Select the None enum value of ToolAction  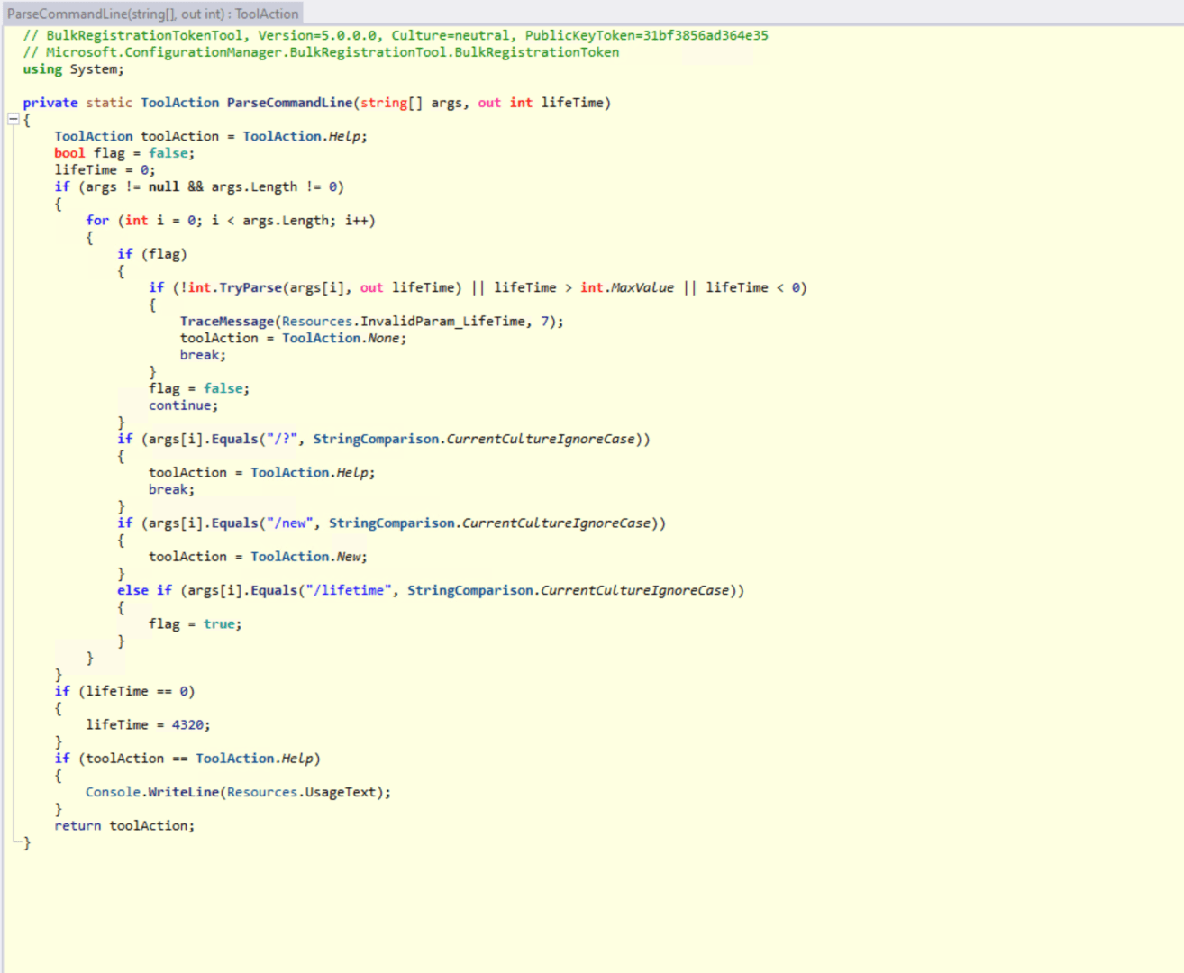(x=383, y=338)
